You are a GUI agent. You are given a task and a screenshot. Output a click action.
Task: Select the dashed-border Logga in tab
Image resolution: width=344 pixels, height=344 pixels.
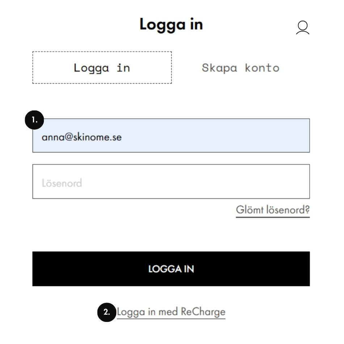(x=102, y=68)
